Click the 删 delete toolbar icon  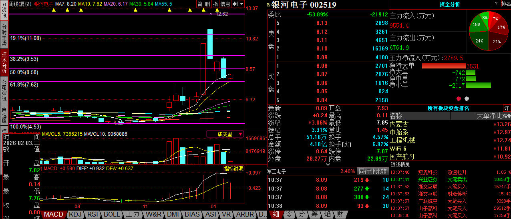coord(207,4)
